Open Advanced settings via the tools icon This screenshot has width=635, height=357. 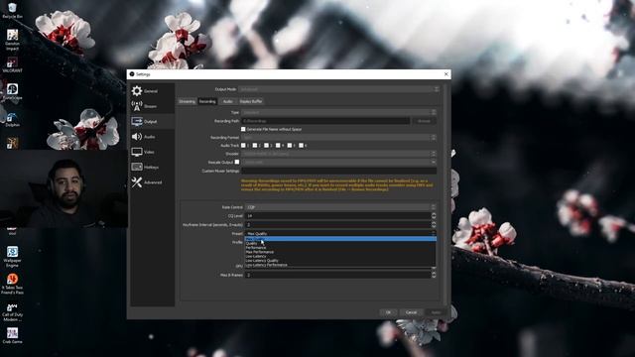tap(137, 182)
